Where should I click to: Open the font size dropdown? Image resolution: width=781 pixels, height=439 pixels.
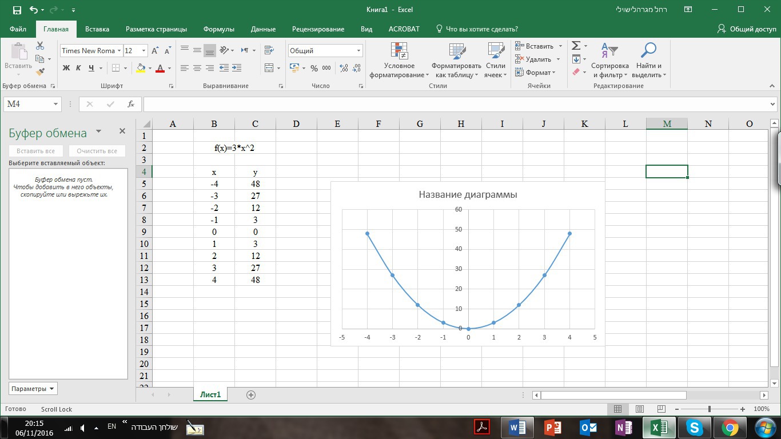pos(144,51)
